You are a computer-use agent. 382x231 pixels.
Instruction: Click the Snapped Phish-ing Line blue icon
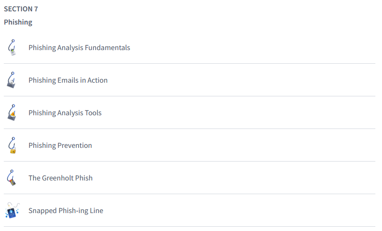[x=12, y=211]
